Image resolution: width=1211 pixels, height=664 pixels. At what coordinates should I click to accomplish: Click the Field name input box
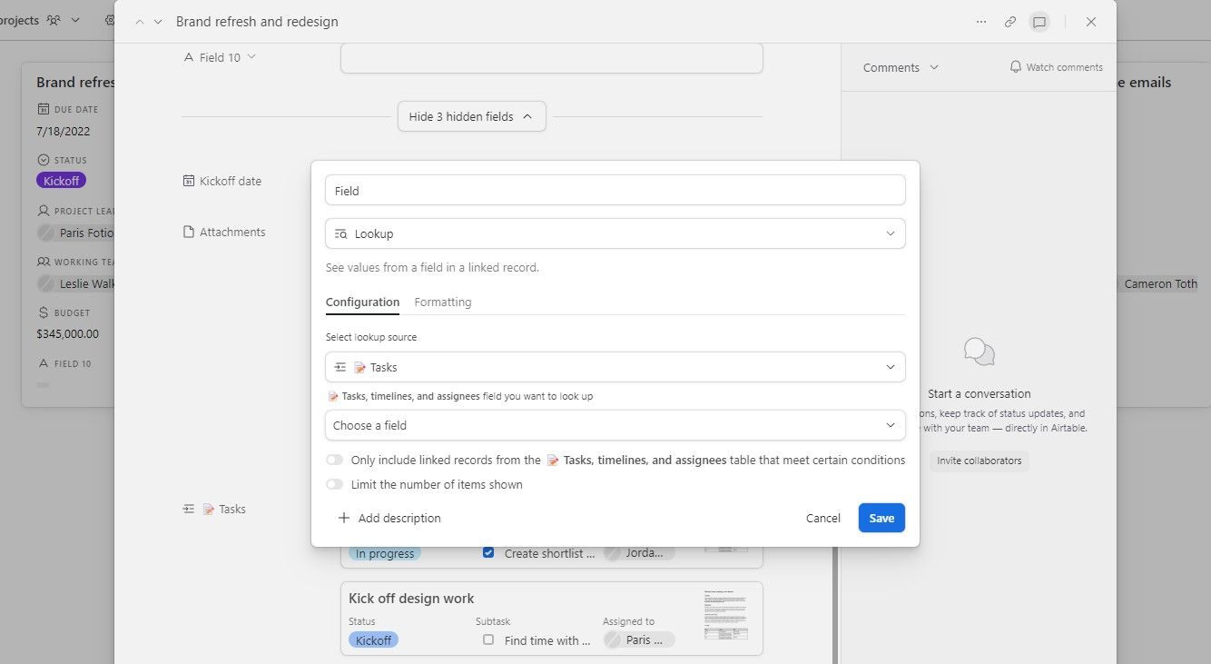point(615,190)
